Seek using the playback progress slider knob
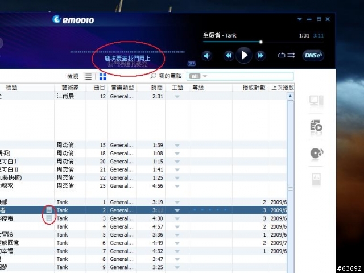364x273 pixels. click(260, 42)
